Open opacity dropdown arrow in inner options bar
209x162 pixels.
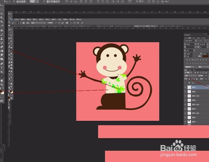(59, 23)
